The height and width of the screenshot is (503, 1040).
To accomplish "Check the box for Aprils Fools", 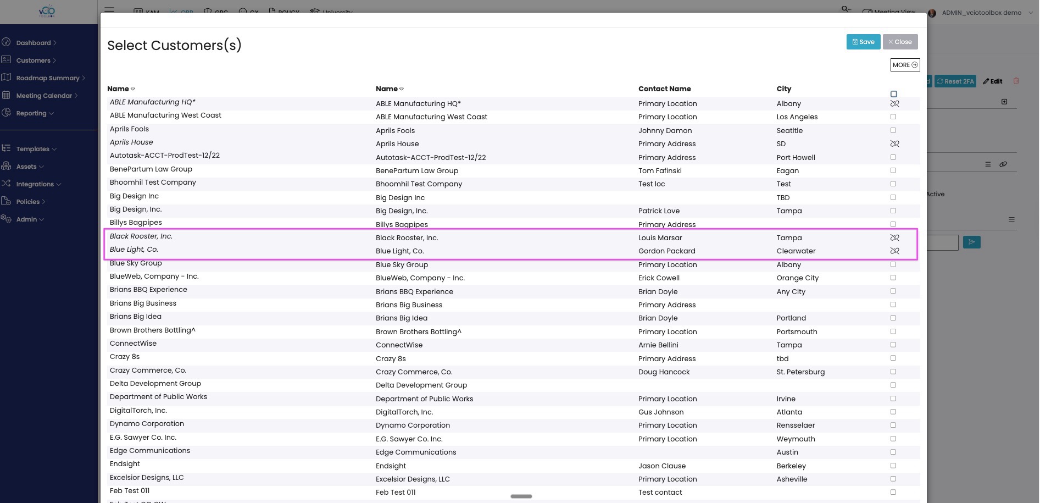I will point(893,130).
